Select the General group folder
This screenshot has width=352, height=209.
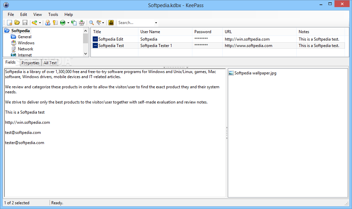pyautogui.click(x=25, y=37)
